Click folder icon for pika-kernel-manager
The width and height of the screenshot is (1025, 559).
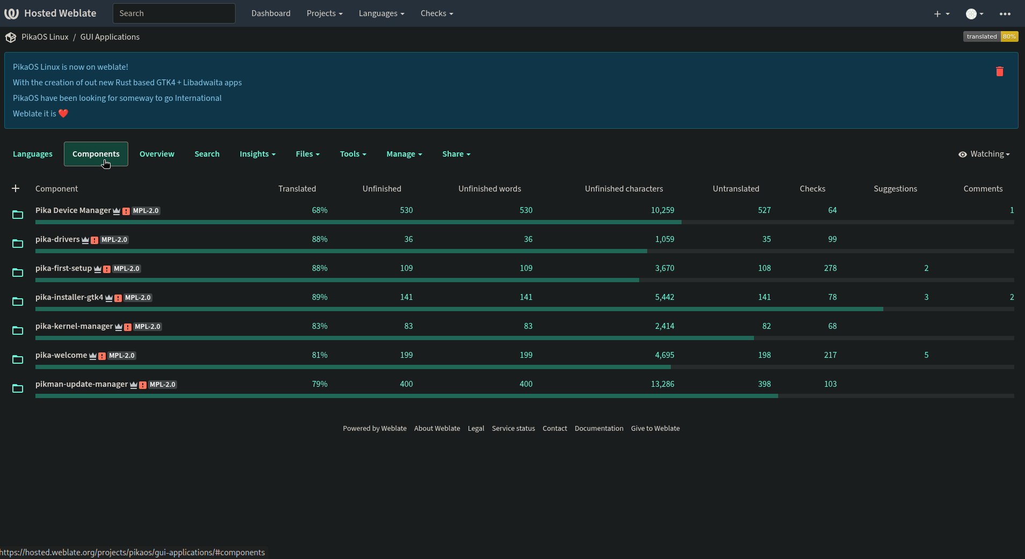pyautogui.click(x=18, y=330)
